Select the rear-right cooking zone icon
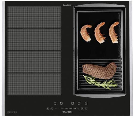Screen dimensions: 134x118 [x=72, y=104]
